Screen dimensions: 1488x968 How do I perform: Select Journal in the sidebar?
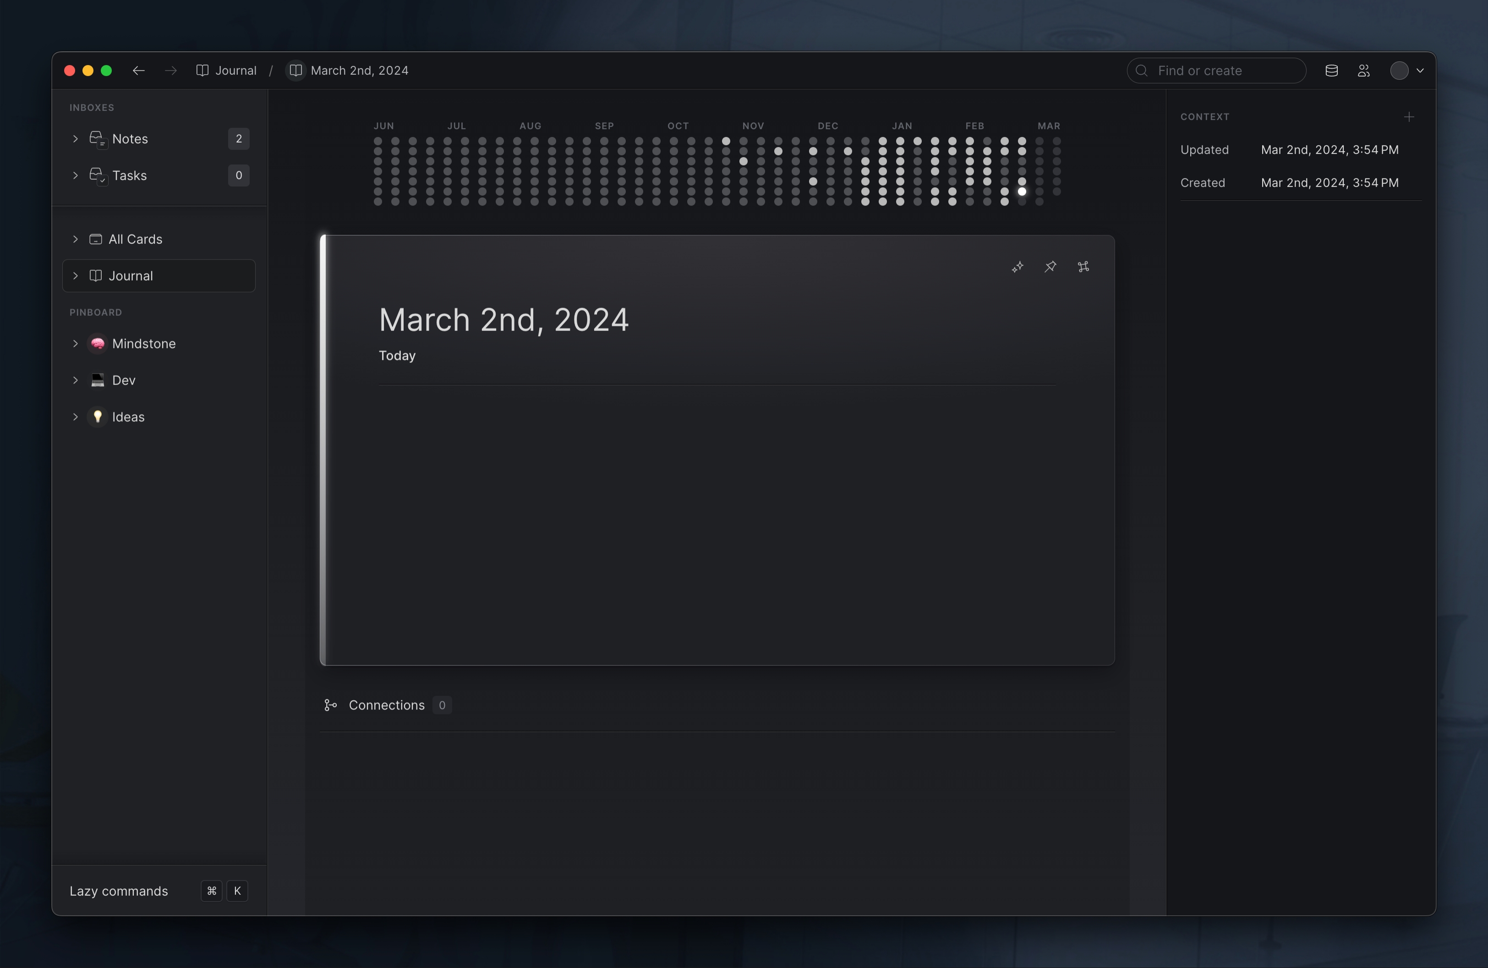click(x=159, y=276)
